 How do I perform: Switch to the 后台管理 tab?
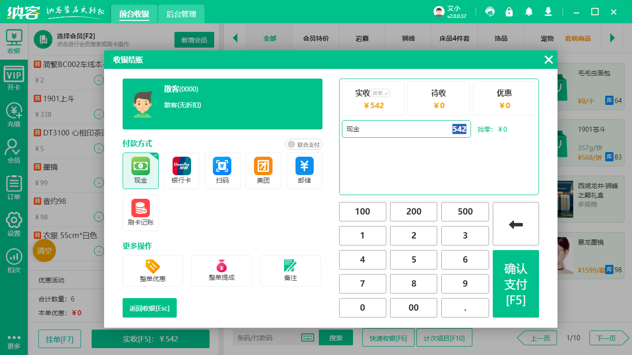[x=180, y=14]
